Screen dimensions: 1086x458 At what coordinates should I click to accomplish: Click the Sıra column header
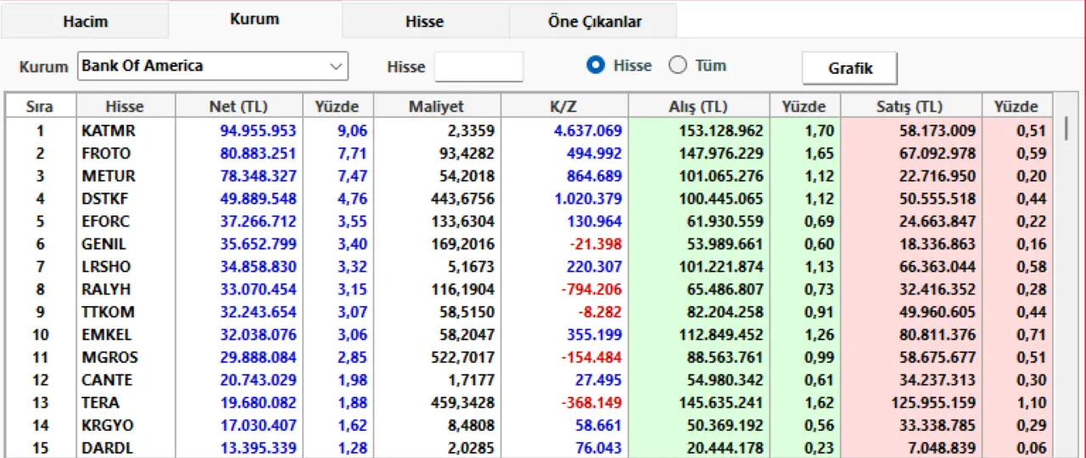pos(40,106)
